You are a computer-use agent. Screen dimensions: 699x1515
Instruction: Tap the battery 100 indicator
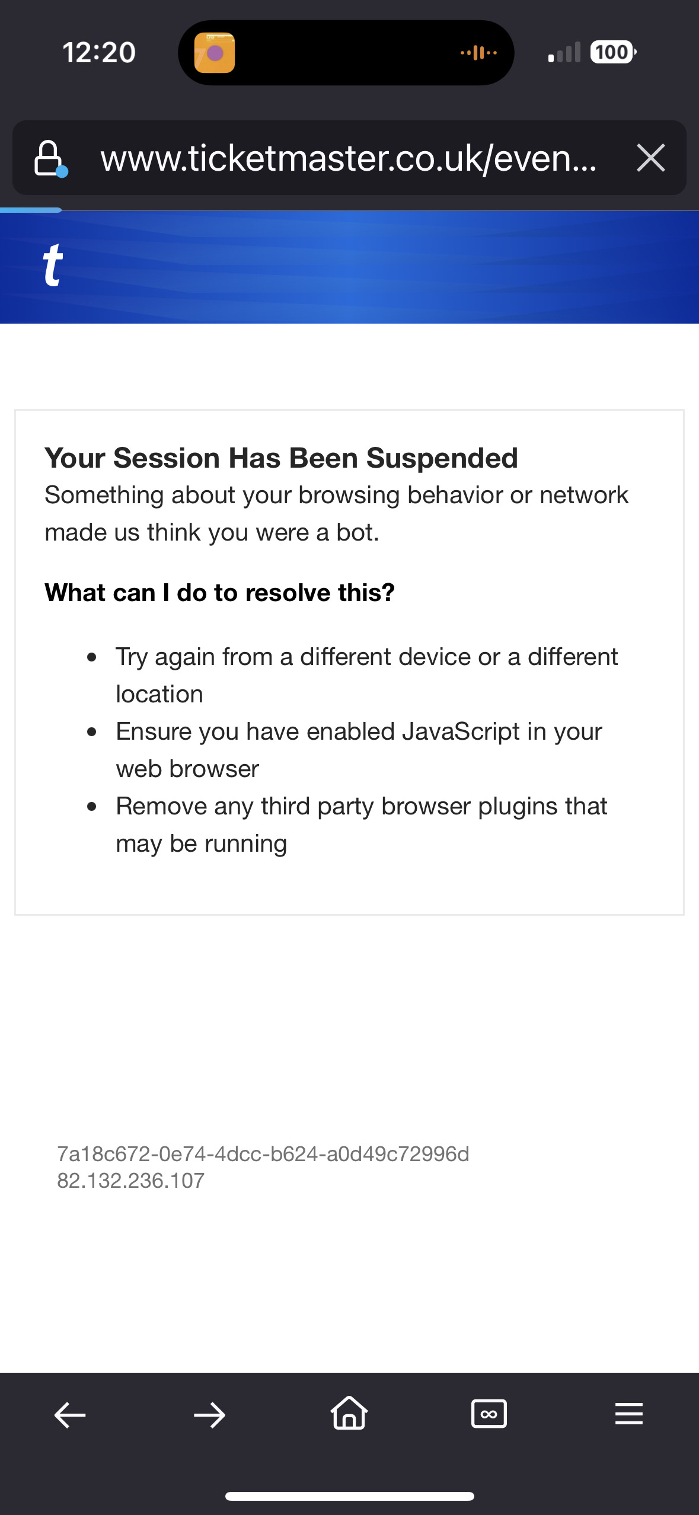[613, 53]
